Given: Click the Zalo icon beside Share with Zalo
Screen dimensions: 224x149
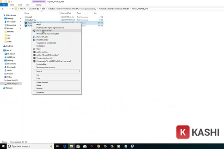Looking at the screenshot, I should (34, 37).
